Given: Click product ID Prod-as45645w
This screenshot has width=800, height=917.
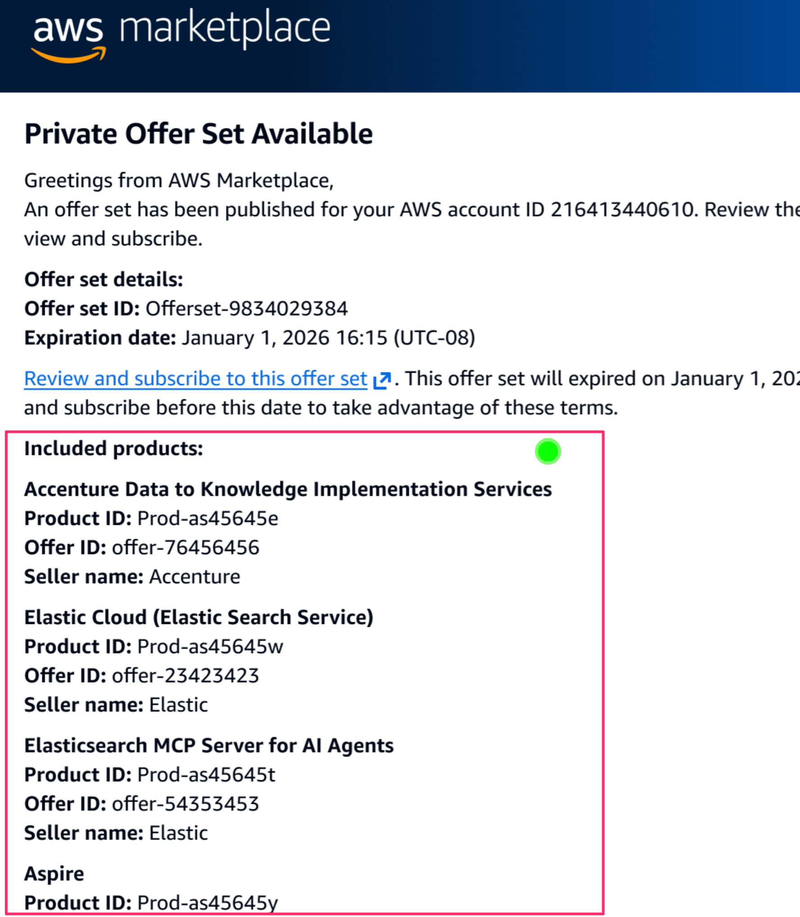Looking at the screenshot, I should click(210, 646).
